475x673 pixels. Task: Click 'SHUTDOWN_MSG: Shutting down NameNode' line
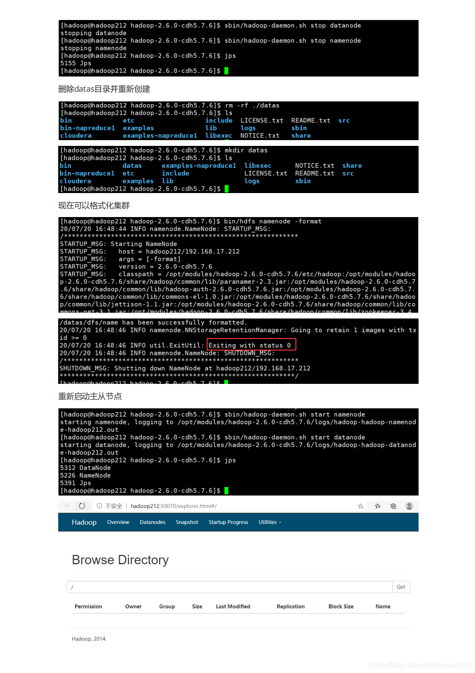tap(185, 368)
